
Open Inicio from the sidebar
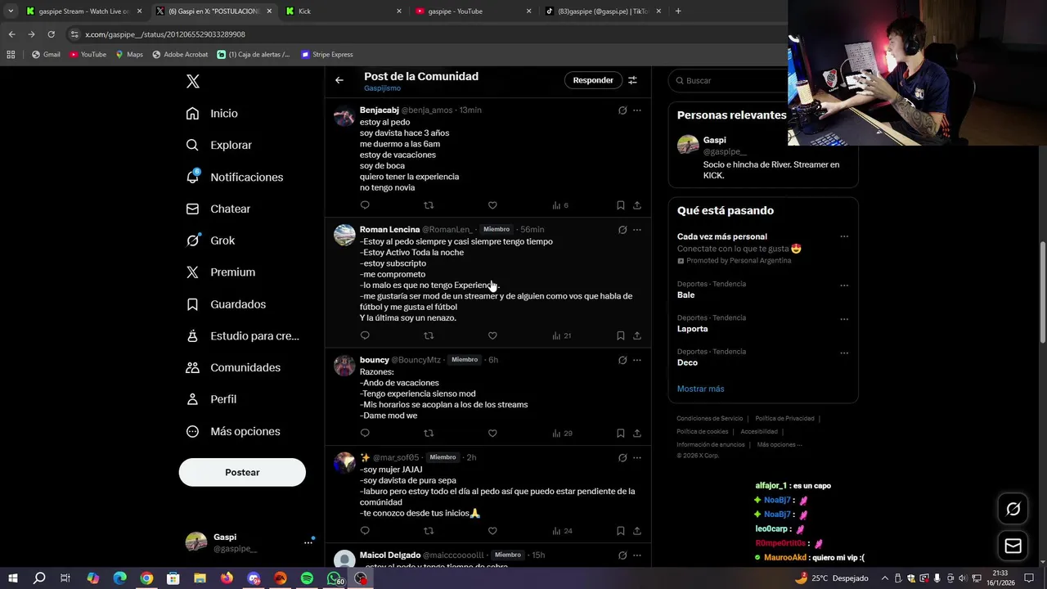click(x=212, y=114)
